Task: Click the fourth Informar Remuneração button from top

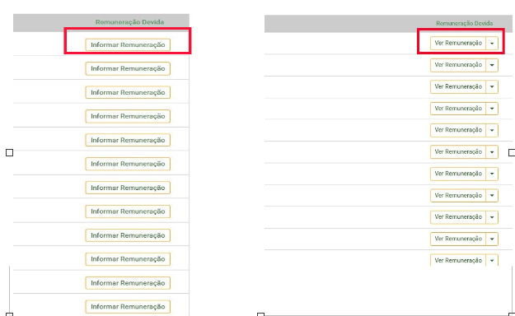Action: coord(128,116)
